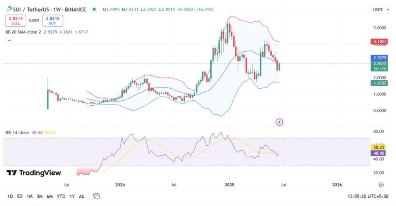
Task: Click the +0.4020 (+16.41%) change value
Action: tap(195, 10)
